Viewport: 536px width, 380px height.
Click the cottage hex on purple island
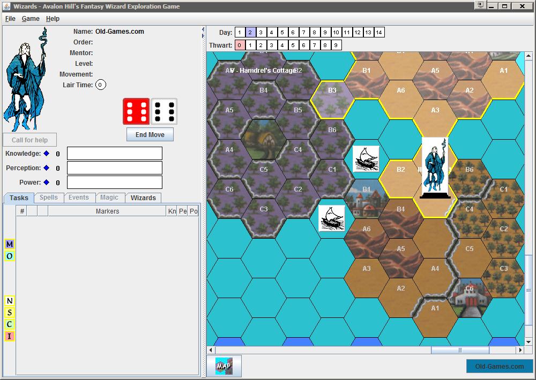263,139
